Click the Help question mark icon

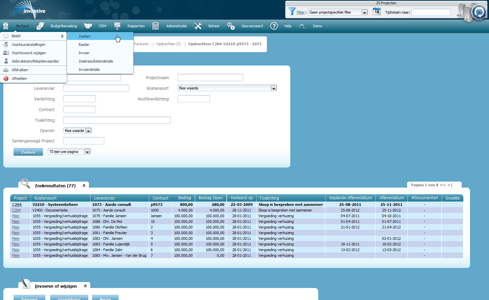[274, 26]
